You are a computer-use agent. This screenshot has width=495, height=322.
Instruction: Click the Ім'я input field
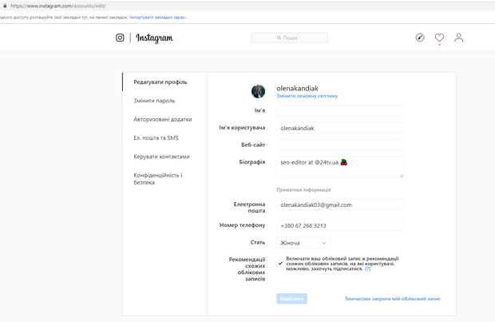pyautogui.click(x=340, y=110)
